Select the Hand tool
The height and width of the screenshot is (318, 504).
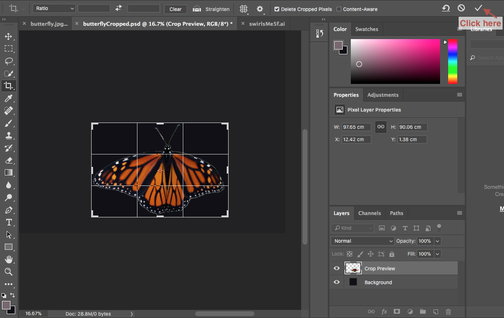coord(9,259)
